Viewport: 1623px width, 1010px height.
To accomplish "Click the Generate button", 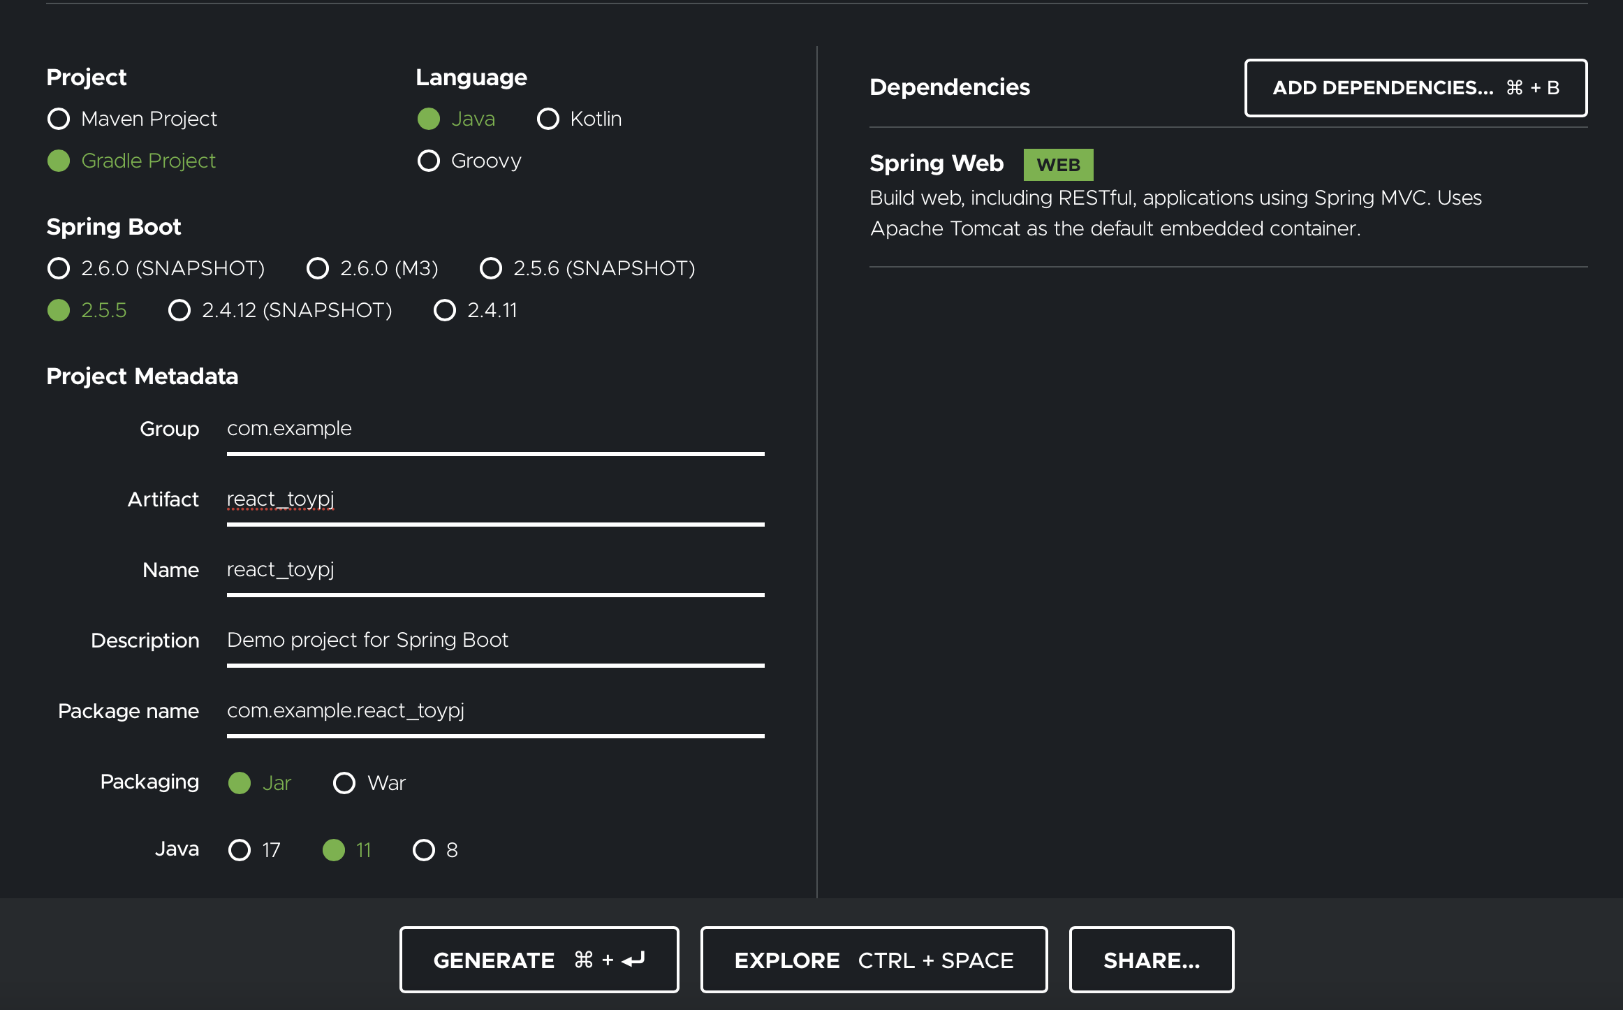I will click(x=539, y=960).
